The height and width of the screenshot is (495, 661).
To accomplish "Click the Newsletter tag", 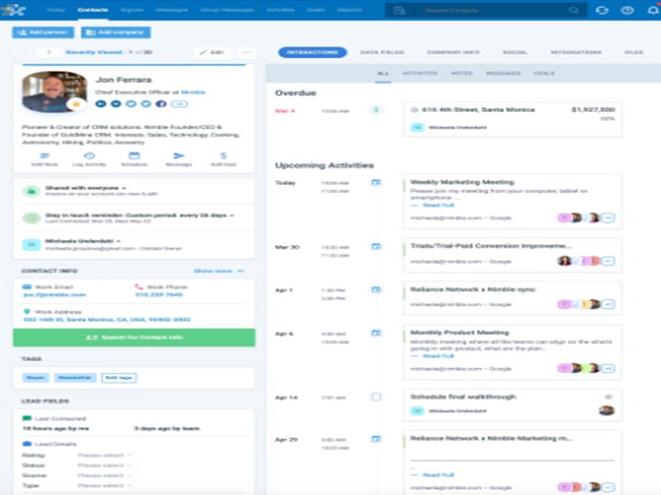I will click(x=74, y=378).
